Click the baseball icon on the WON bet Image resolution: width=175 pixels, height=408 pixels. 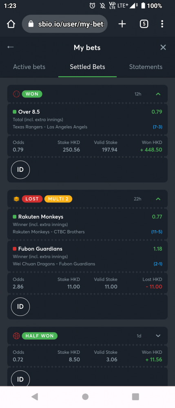tap(16, 94)
